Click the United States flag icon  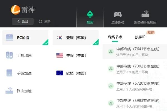click(x=60, y=55)
